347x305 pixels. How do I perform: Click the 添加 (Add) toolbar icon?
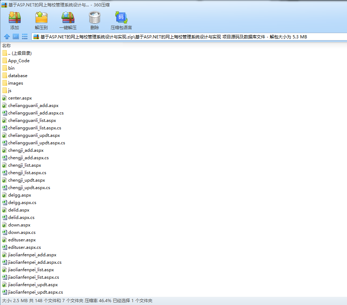coord(15,18)
